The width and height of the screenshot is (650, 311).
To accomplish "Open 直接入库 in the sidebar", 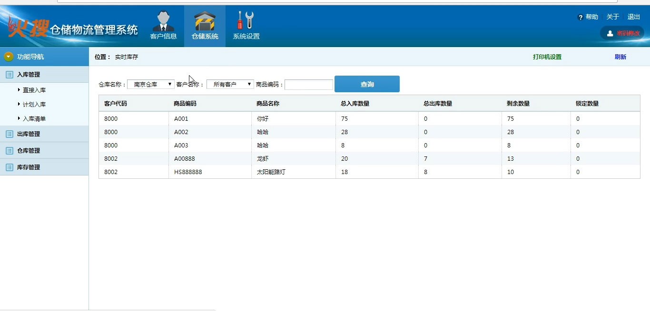I will pos(34,90).
